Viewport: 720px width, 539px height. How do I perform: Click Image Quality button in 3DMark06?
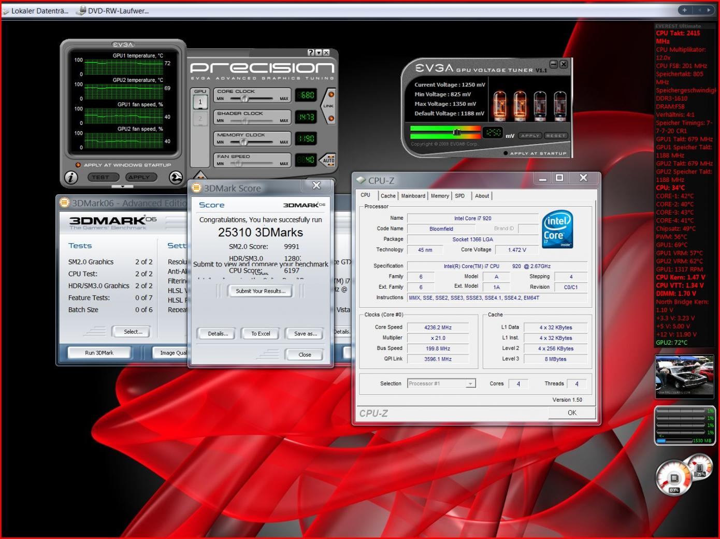click(171, 353)
